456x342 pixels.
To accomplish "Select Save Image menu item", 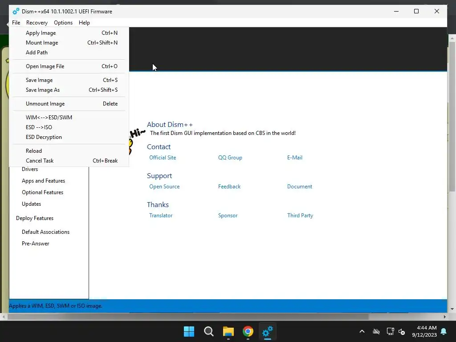I will [69, 80].
